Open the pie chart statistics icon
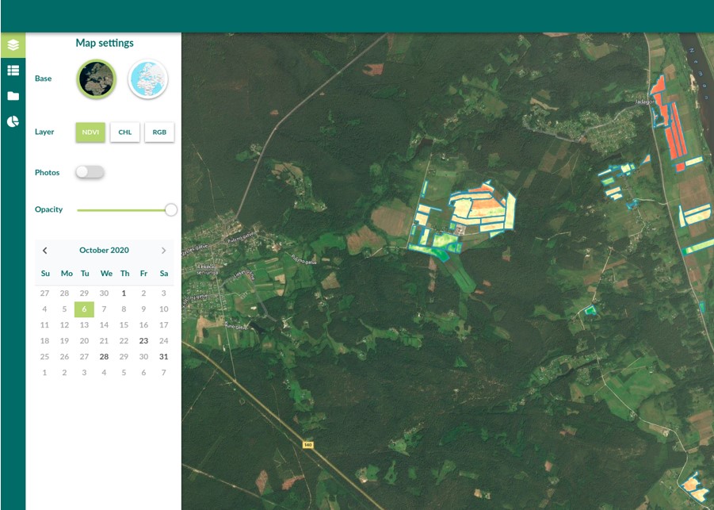 [13, 121]
